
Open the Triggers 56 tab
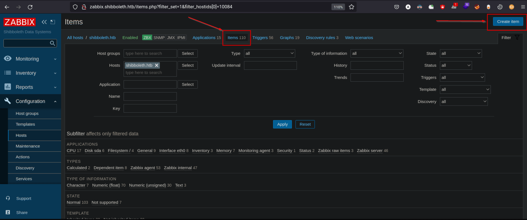pos(263,38)
